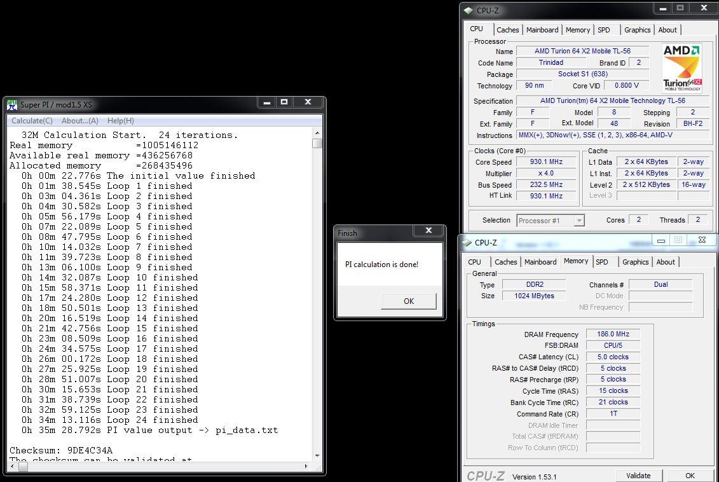
Task: Open Caches tab in lower CPU-Z window
Action: [x=506, y=262]
